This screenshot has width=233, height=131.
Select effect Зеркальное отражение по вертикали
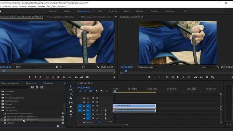pyautogui.click(x=21, y=116)
